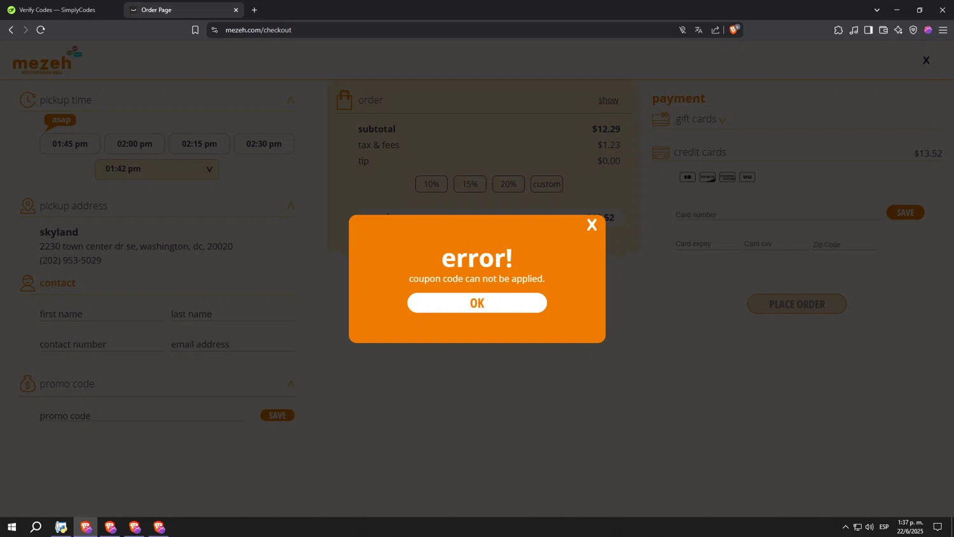Click the mezeh logo
Image resolution: width=954 pixels, height=537 pixels.
pos(48,60)
